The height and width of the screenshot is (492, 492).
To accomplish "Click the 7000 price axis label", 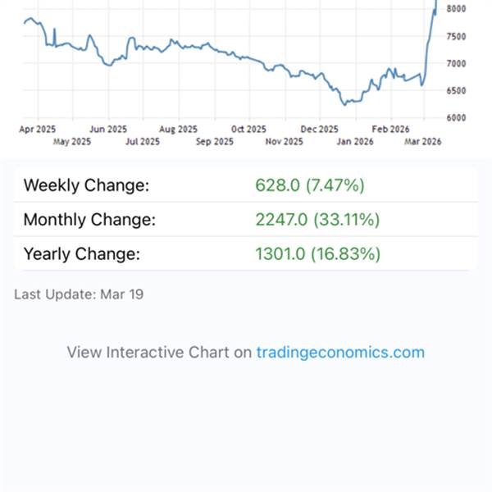I will [457, 63].
